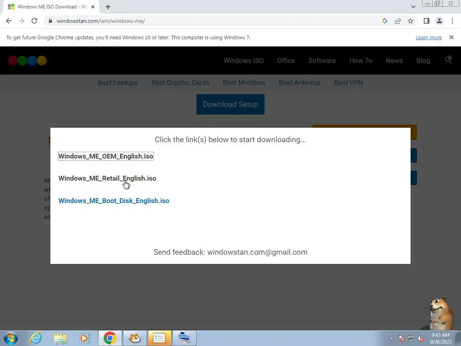
Task: Click the muted volume tray icon
Action: (x=421, y=339)
